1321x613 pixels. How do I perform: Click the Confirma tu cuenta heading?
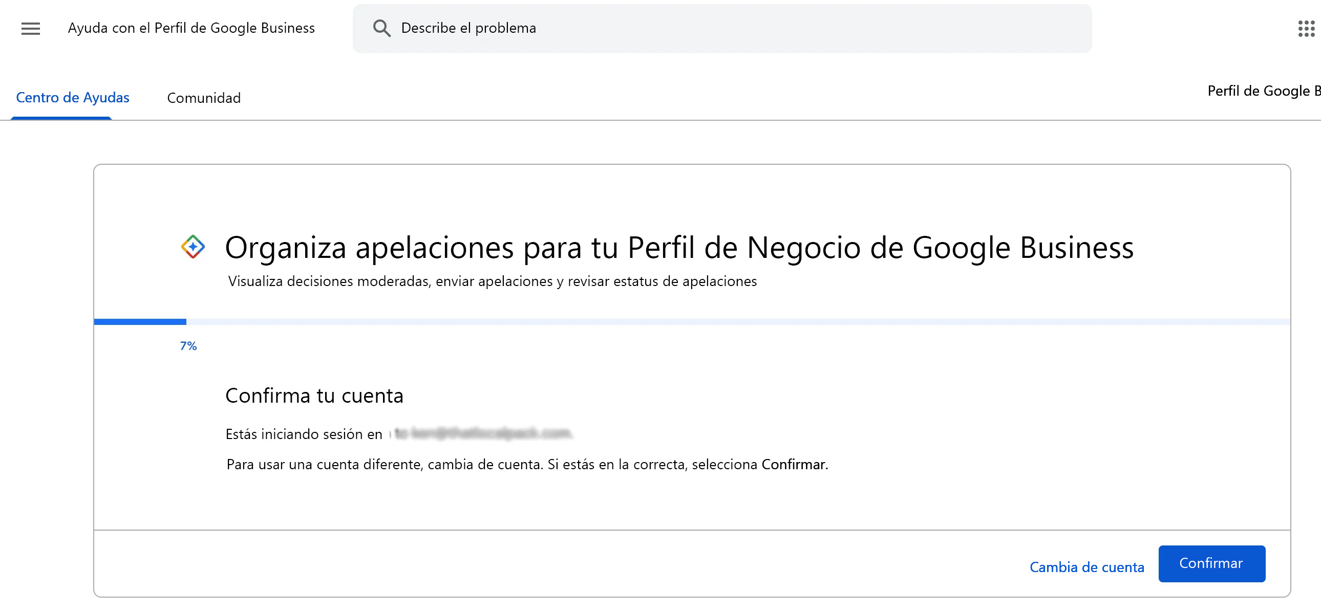click(x=314, y=396)
